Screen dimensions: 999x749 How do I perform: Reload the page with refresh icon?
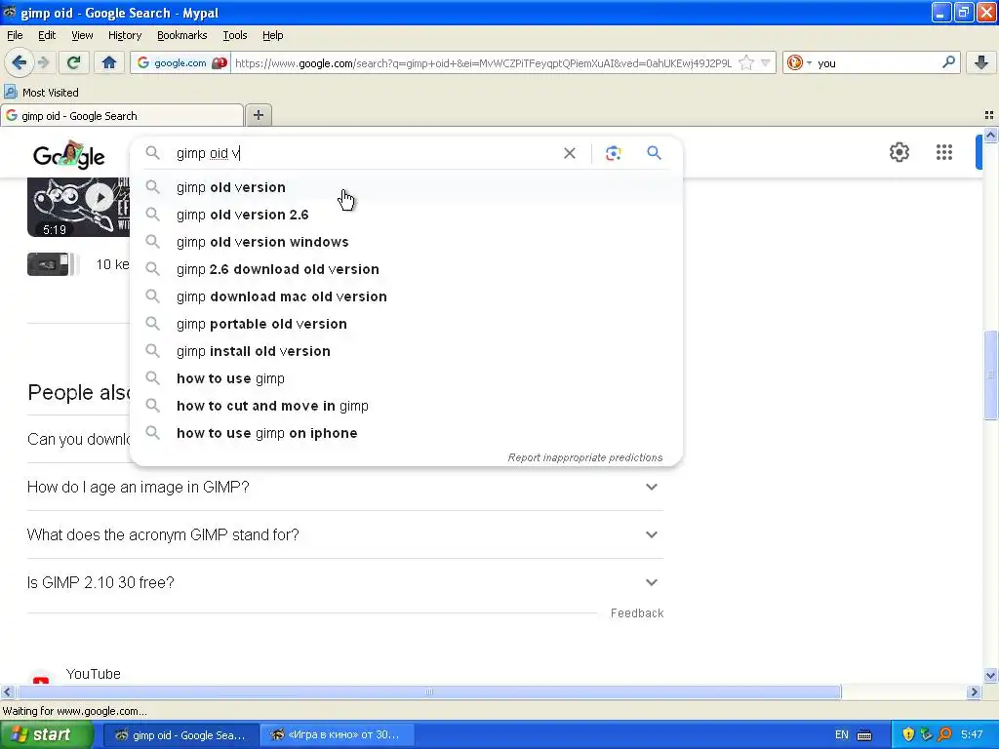tap(73, 62)
